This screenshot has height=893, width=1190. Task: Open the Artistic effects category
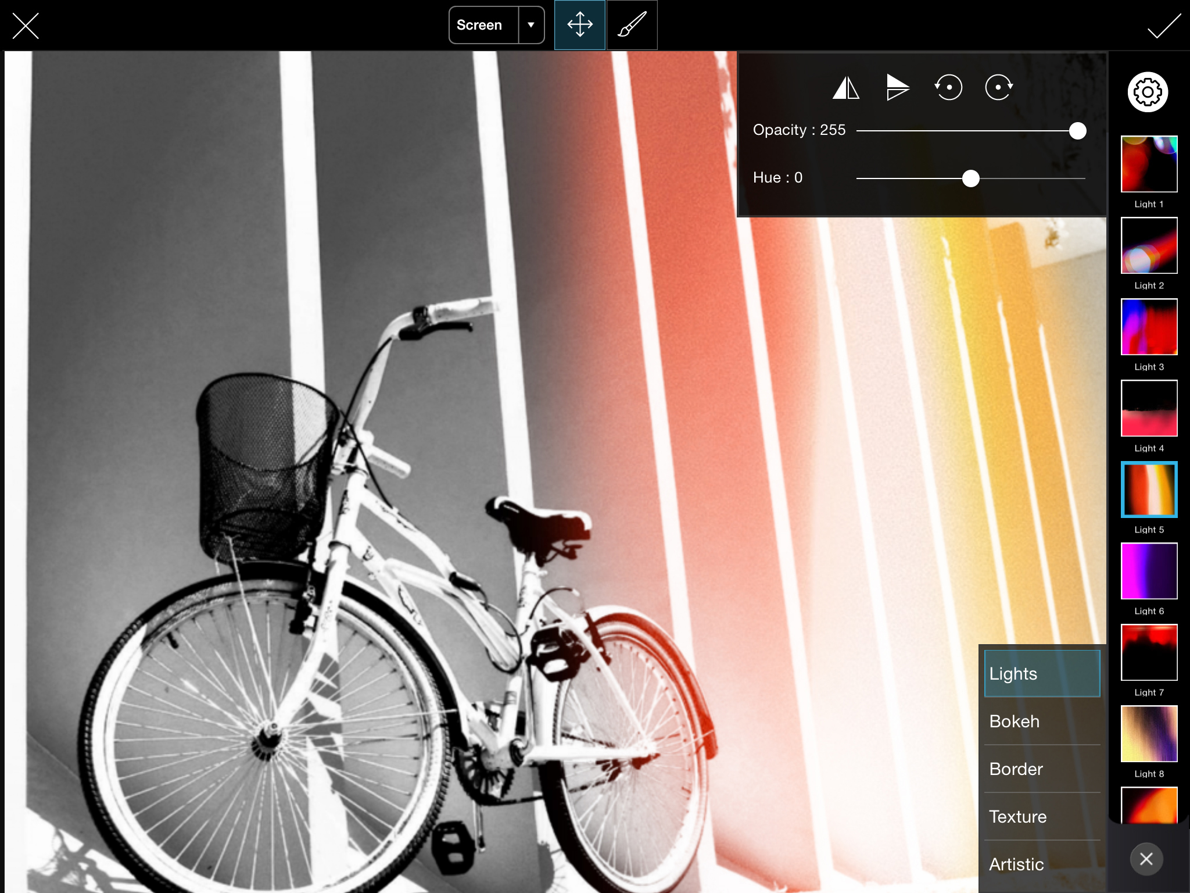pos(1041,865)
